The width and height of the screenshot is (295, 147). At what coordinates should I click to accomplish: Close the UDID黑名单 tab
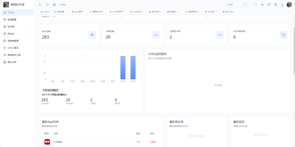tap(124, 12)
